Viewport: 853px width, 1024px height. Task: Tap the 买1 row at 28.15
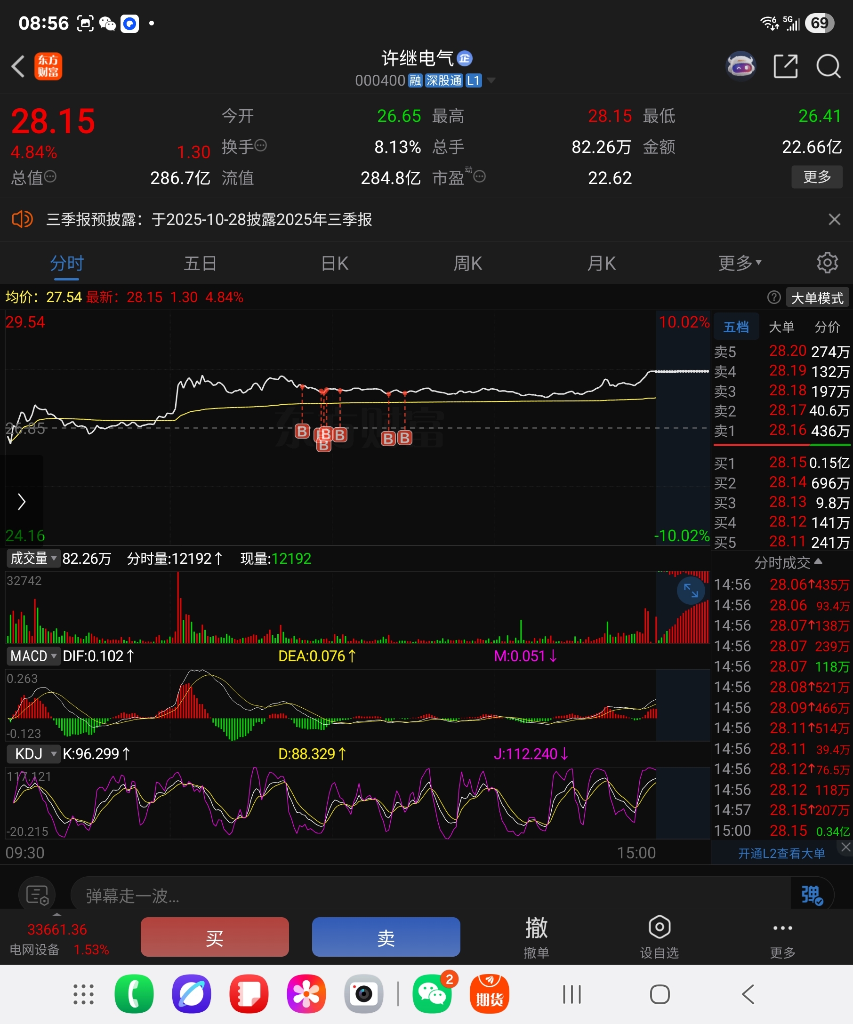[x=782, y=463]
